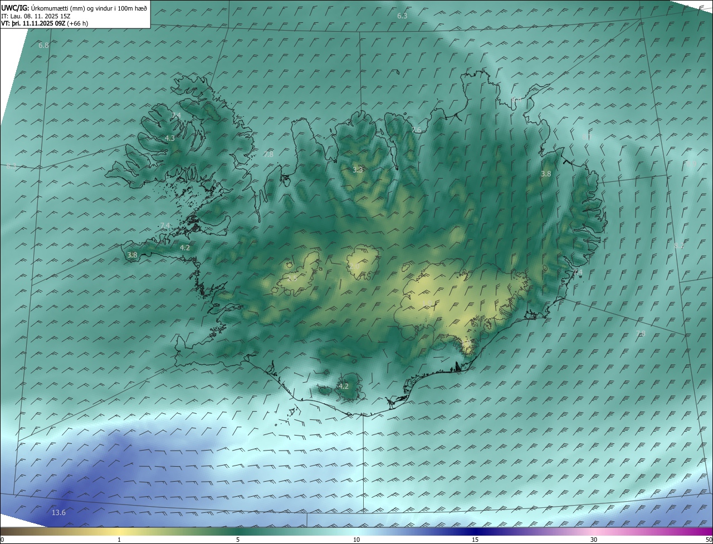713x544 pixels.
Task: Click the 3.3 value in north Iceland
Action: coord(358,170)
